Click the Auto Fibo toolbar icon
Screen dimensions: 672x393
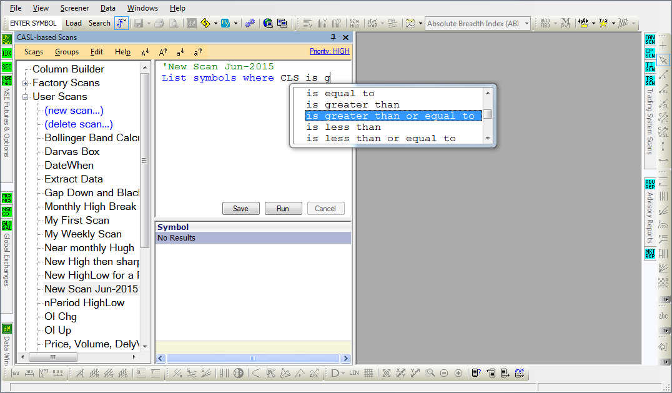(545, 23)
